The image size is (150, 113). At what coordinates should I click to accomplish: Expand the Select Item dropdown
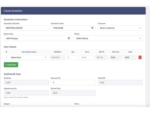[x=29, y=57]
